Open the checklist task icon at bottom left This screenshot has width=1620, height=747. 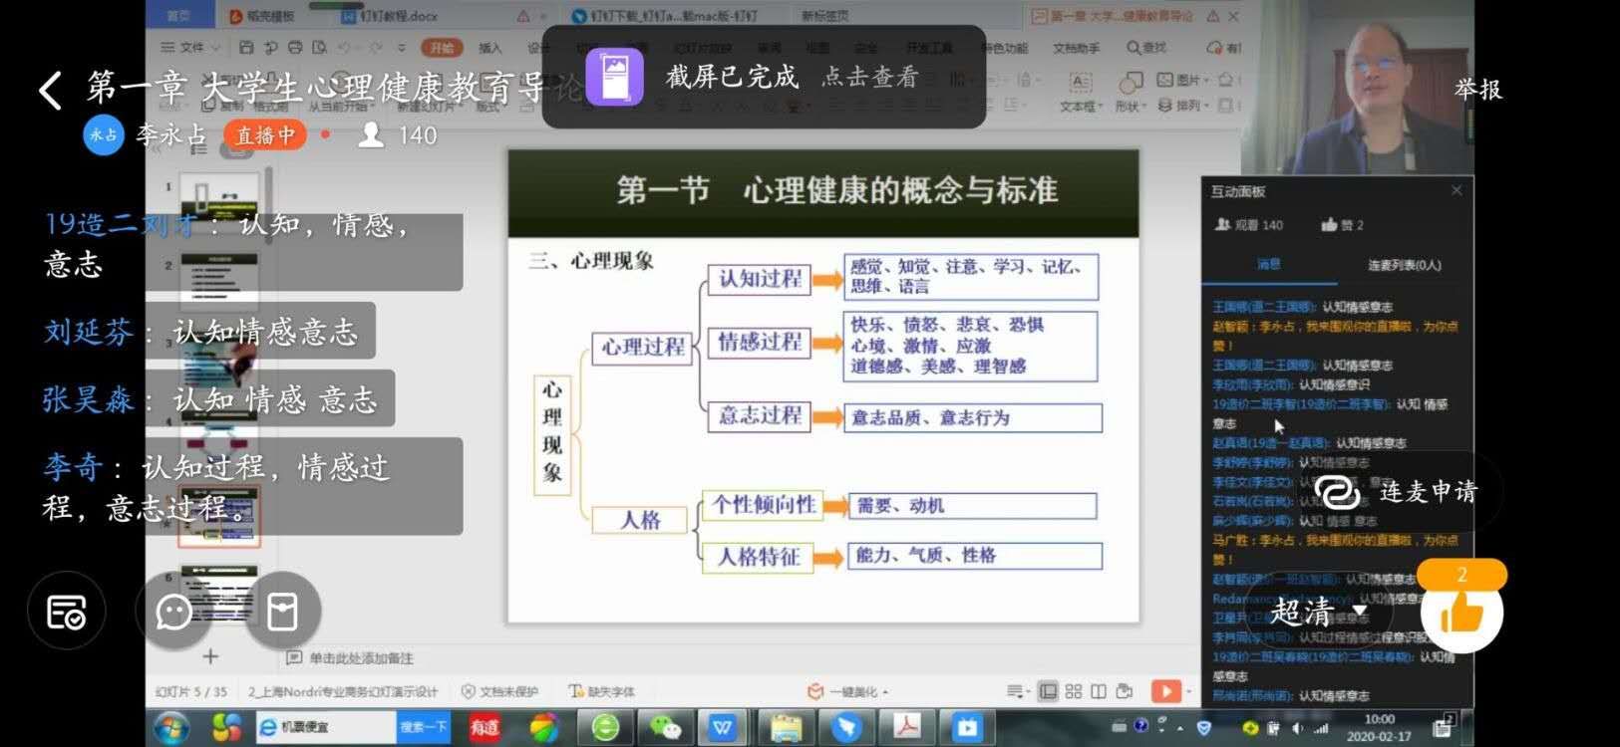66,612
